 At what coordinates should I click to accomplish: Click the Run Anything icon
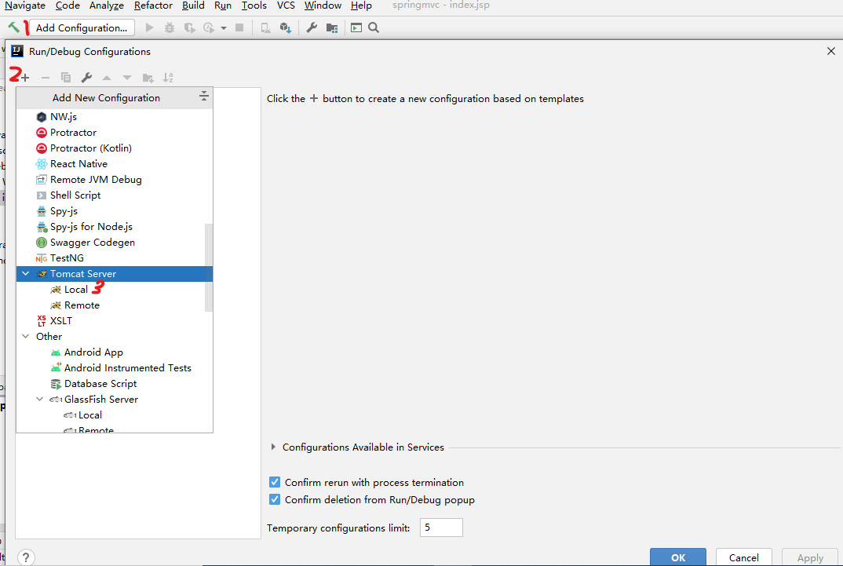356,27
